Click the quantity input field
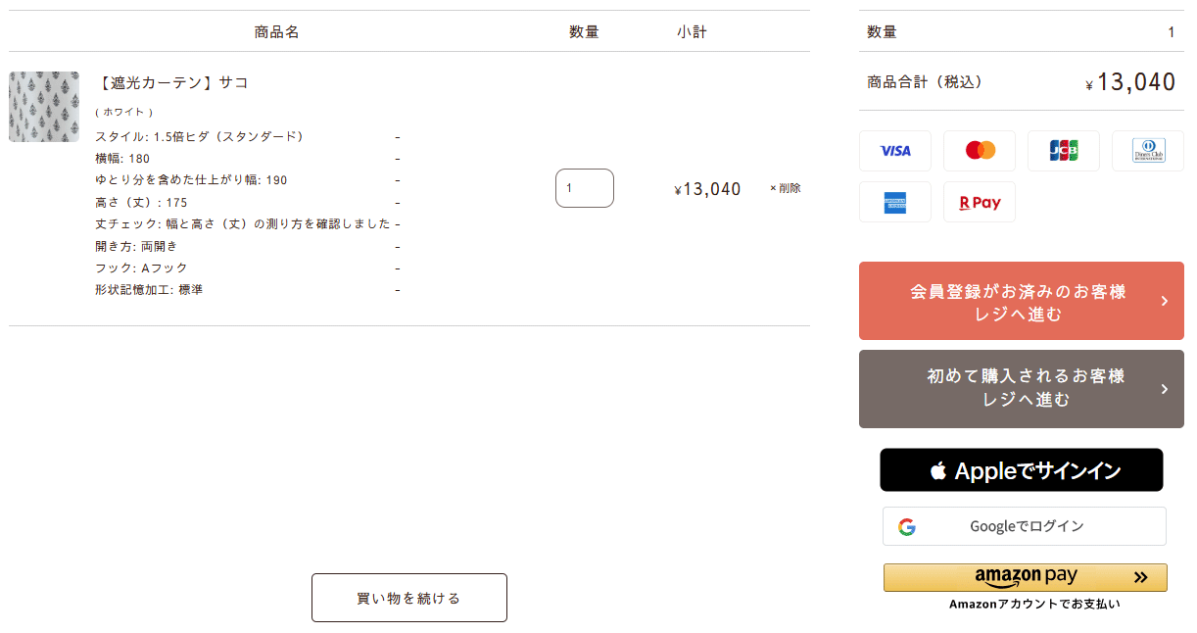Image resolution: width=1197 pixels, height=633 pixels. click(584, 188)
